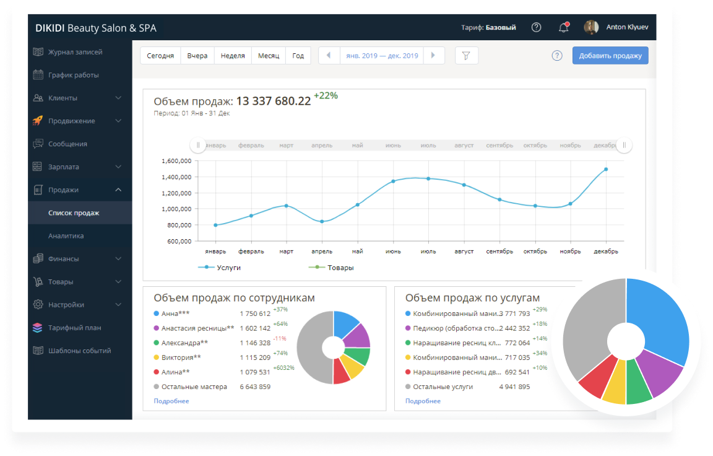Click the Продвижение rocket icon

(38, 121)
